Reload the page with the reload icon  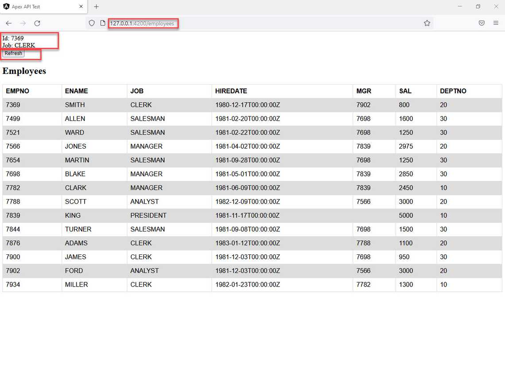pyautogui.click(x=37, y=23)
